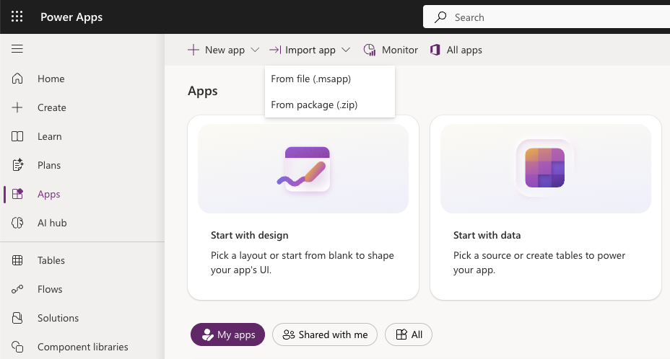Collapse the left navigation hamburger menu
The height and width of the screenshot is (359, 670).
click(x=17, y=49)
